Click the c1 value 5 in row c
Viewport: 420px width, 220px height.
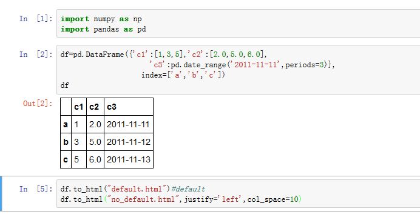point(79,159)
